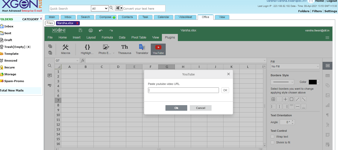
Task: Open the Translator plugin
Action: (x=142, y=49)
